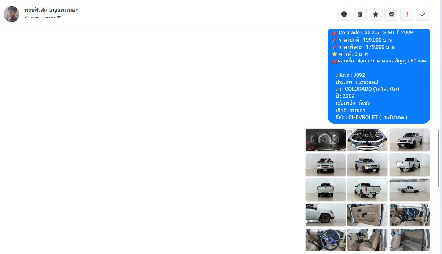
Task: Click the 'ราคาปกติ : 199,000 บาท' line
Action: coord(362,40)
